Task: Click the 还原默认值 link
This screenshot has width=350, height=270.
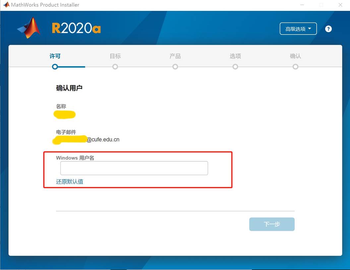Action: coord(70,182)
